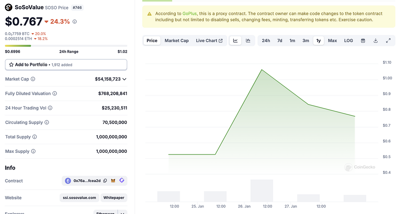Click the 24h Range price bar
The image size is (399, 214).
pyautogui.click(x=66, y=46)
